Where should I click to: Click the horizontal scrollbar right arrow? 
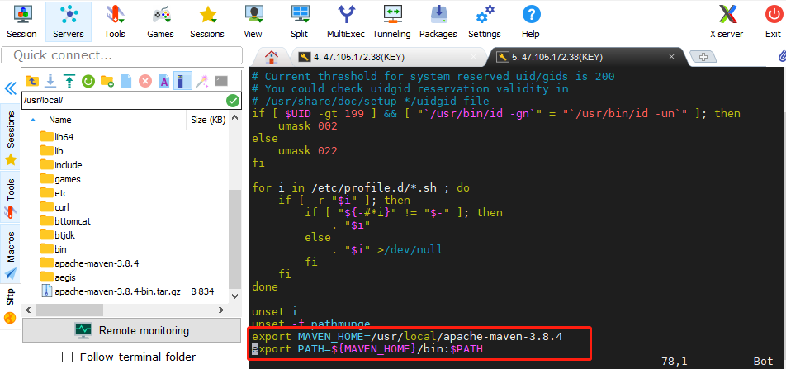click(x=223, y=311)
